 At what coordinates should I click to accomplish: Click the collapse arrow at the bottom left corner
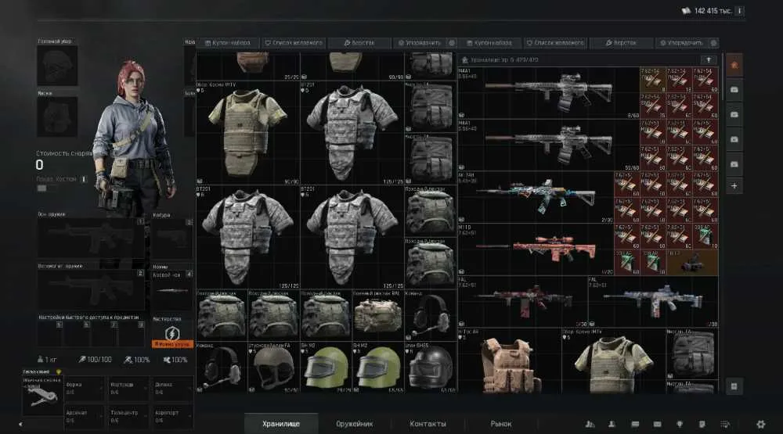tap(20, 425)
